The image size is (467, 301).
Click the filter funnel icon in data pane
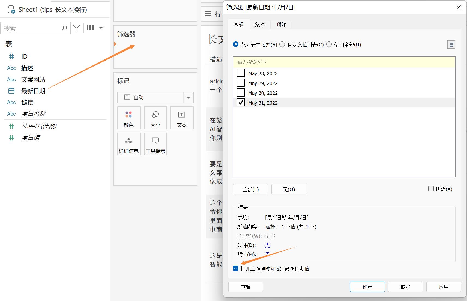[x=77, y=28]
